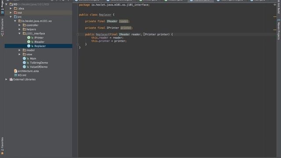This screenshot has height=158, width=281.
Task: Click the red out folder icon
Action: pos(16,13)
